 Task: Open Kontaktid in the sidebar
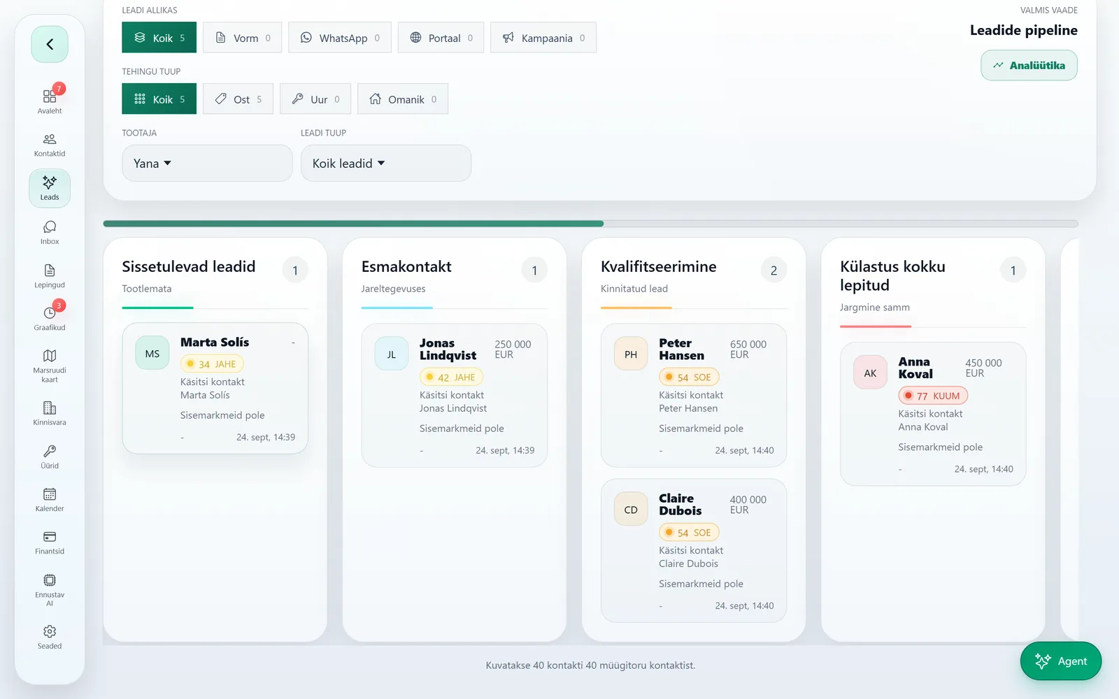pos(50,145)
